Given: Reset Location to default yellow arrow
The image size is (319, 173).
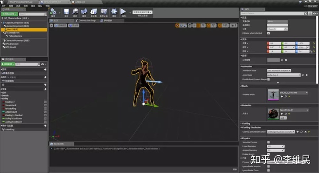Looking at the screenshot, I should [314, 43].
